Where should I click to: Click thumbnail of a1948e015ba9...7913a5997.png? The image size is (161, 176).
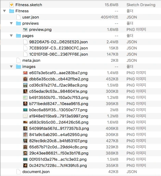coord(25,116)
